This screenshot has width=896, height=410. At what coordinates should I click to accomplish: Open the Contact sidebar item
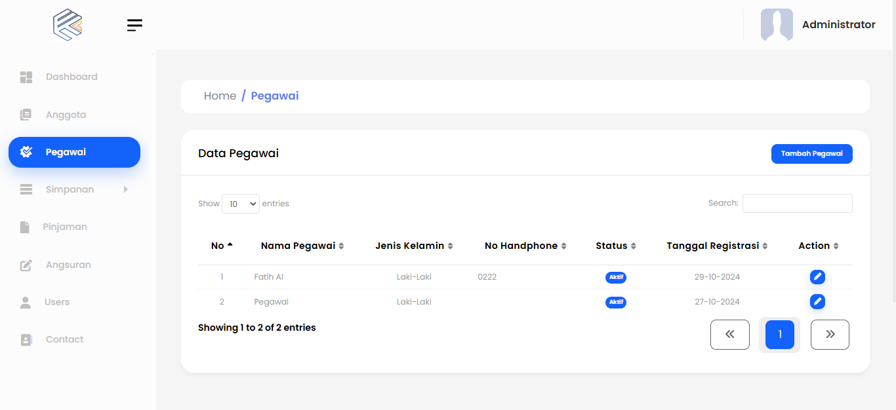click(64, 339)
